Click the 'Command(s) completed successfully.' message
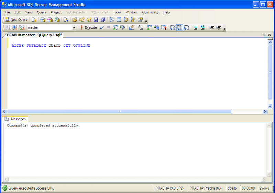This screenshot has height=193, width=275. click(x=43, y=125)
